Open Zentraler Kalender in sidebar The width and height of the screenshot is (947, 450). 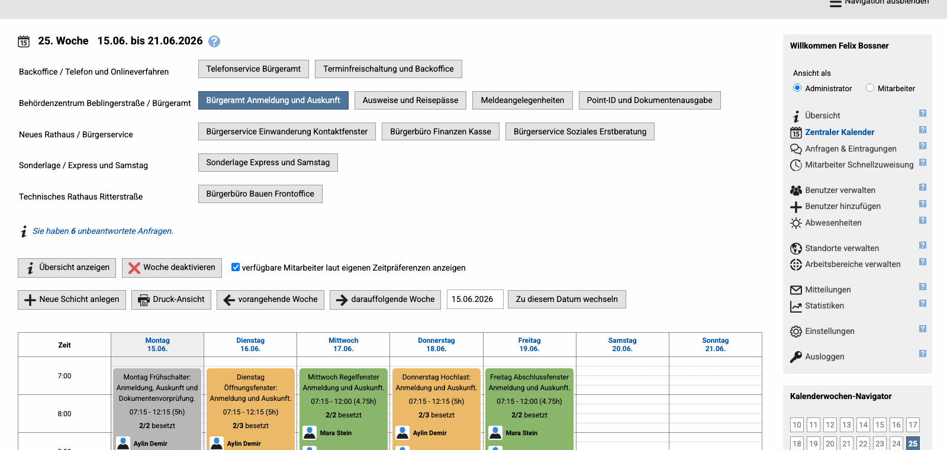[x=839, y=132]
